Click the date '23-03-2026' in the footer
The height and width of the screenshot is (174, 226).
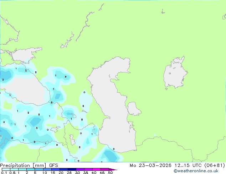pyautogui.click(x=155, y=165)
